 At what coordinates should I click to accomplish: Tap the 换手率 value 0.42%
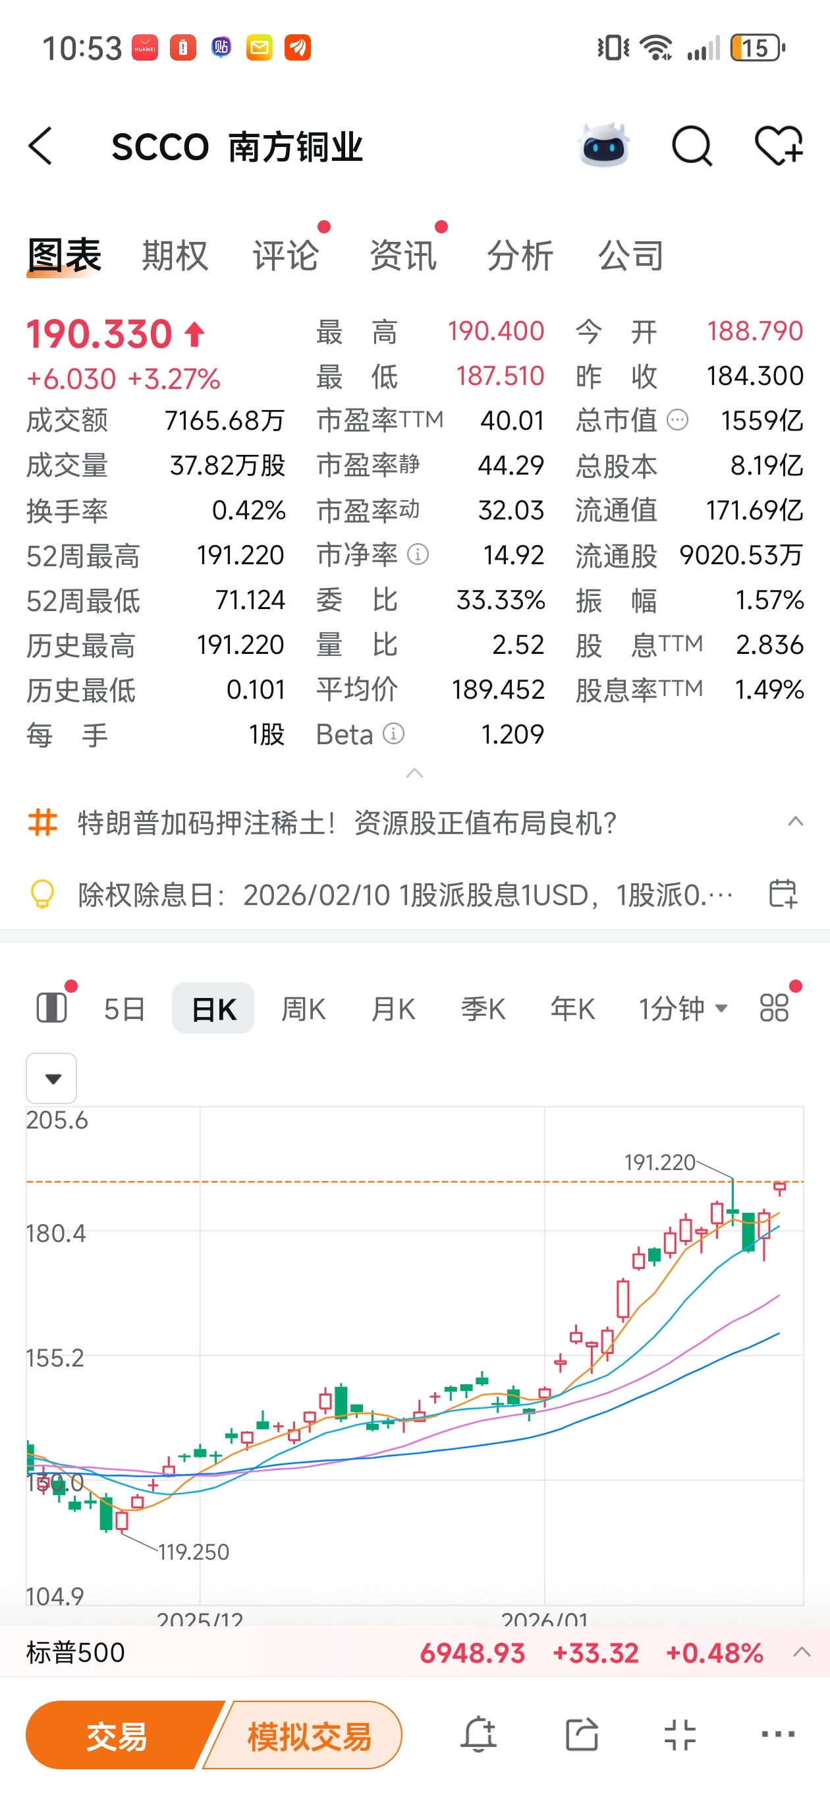pos(248,511)
